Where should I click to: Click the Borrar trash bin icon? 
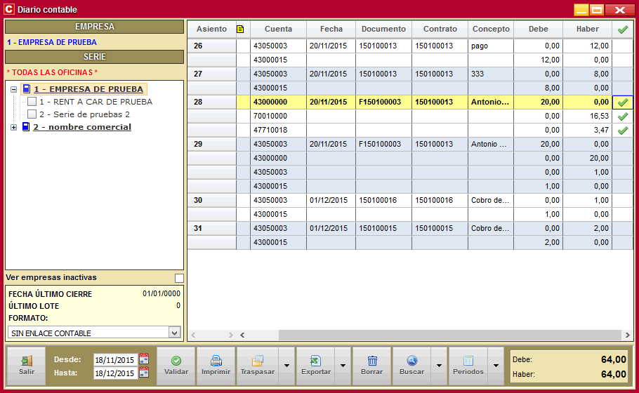[x=371, y=361]
